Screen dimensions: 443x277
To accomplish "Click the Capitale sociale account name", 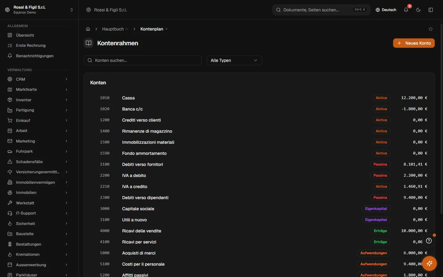I will pos(138,209).
